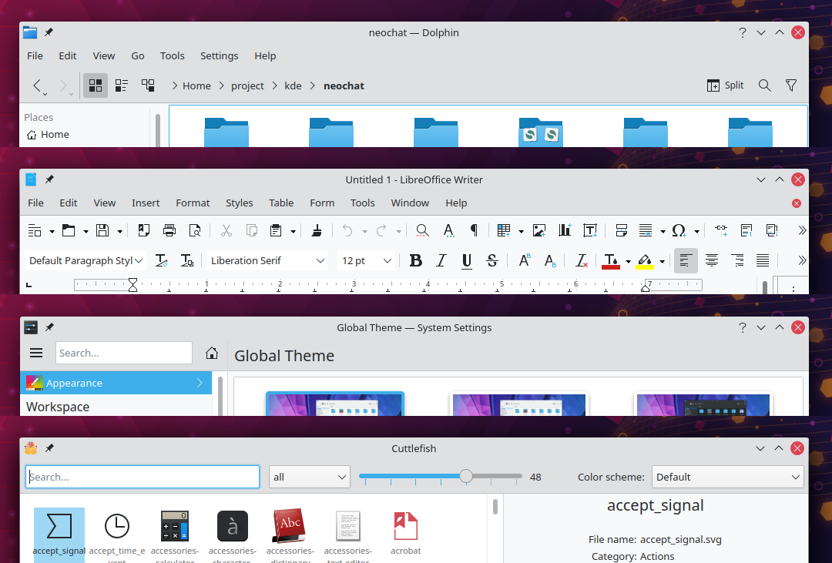The height and width of the screenshot is (563, 832).
Task: Toggle Italic formatting in Writer
Action: 441,261
